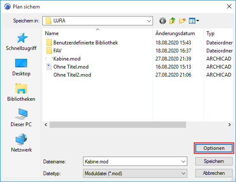This screenshot has height=182, width=236.
Task: Create a new folder icon
Action: tap(182, 21)
